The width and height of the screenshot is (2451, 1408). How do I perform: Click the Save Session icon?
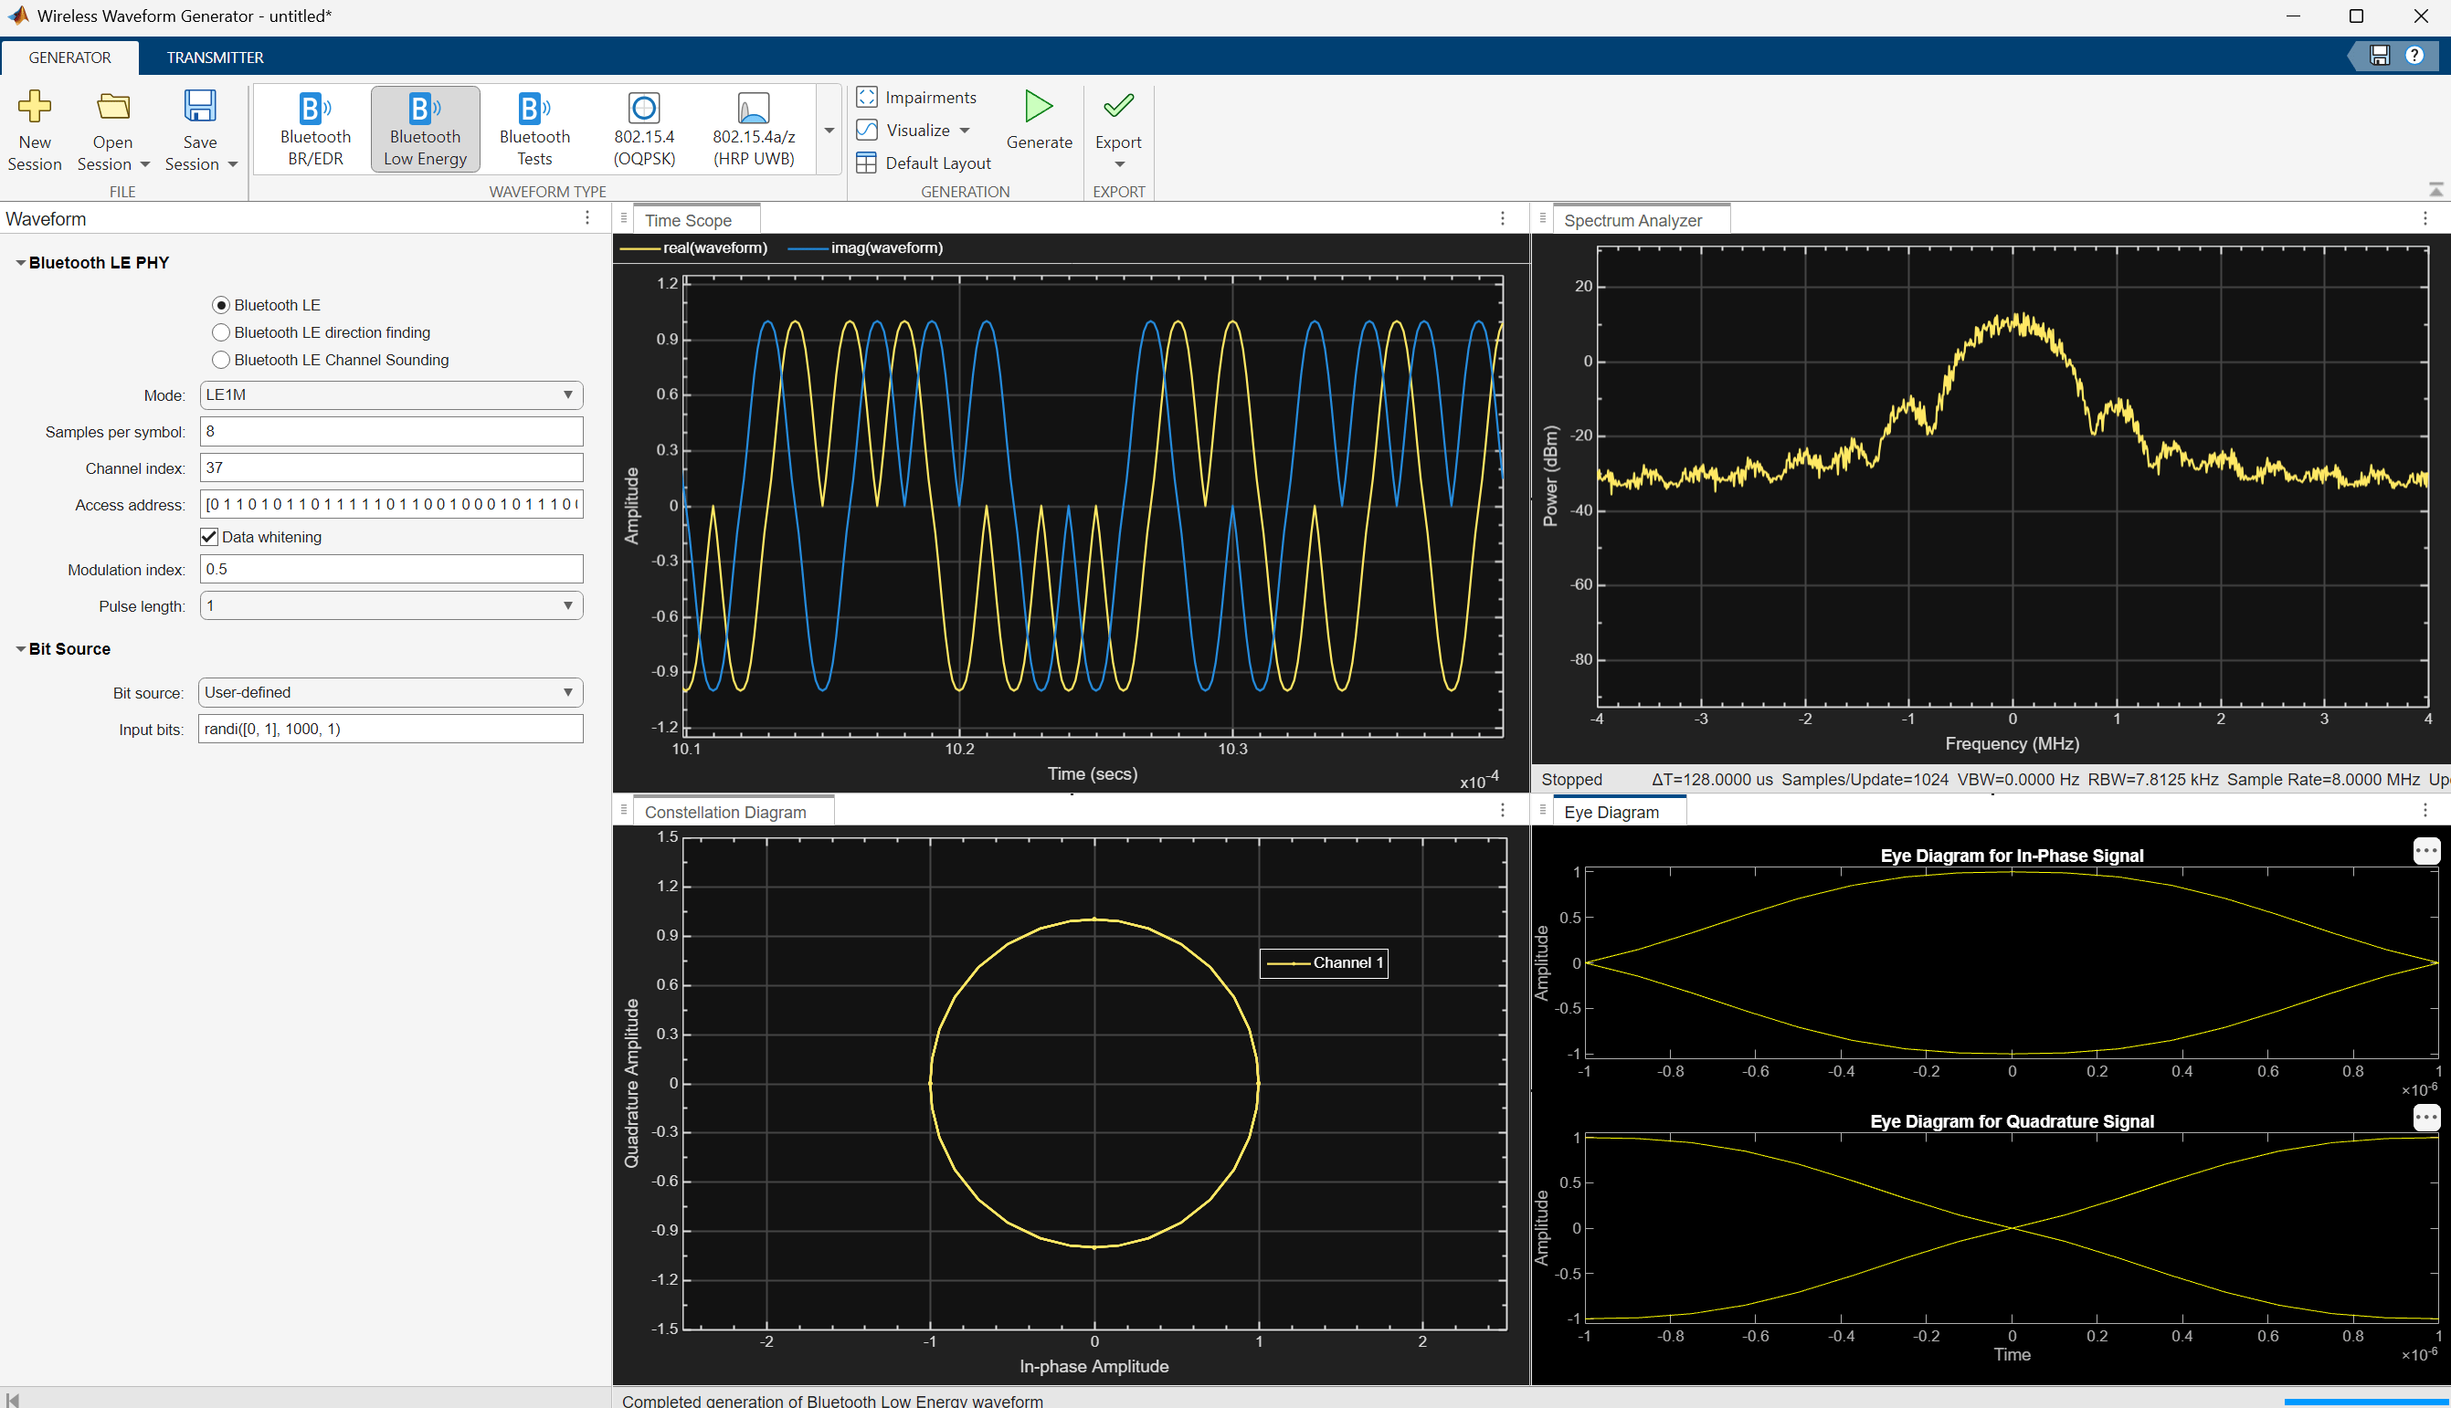(x=200, y=106)
